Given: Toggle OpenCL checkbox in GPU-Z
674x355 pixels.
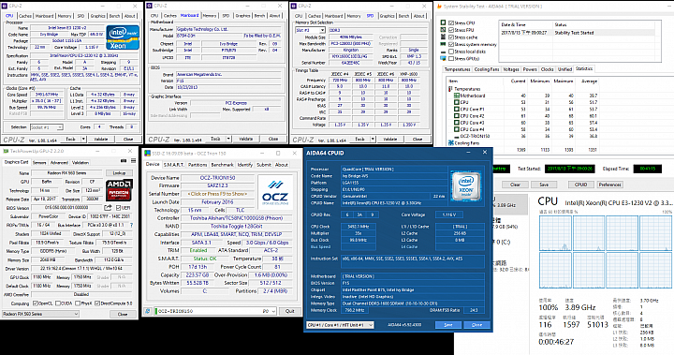Looking at the screenshot, I should [x=36, y=303].
